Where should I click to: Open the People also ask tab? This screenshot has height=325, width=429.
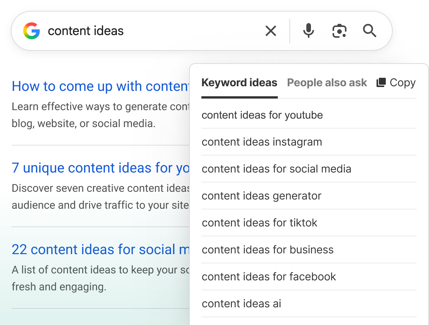coord(327,83)
